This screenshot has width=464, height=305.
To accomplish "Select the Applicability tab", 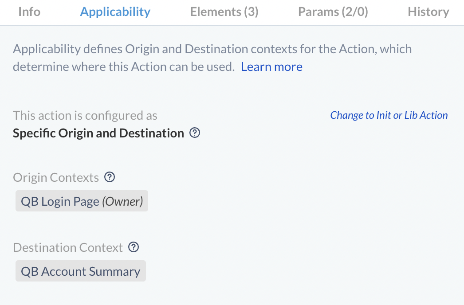I will tap(115, 12).
